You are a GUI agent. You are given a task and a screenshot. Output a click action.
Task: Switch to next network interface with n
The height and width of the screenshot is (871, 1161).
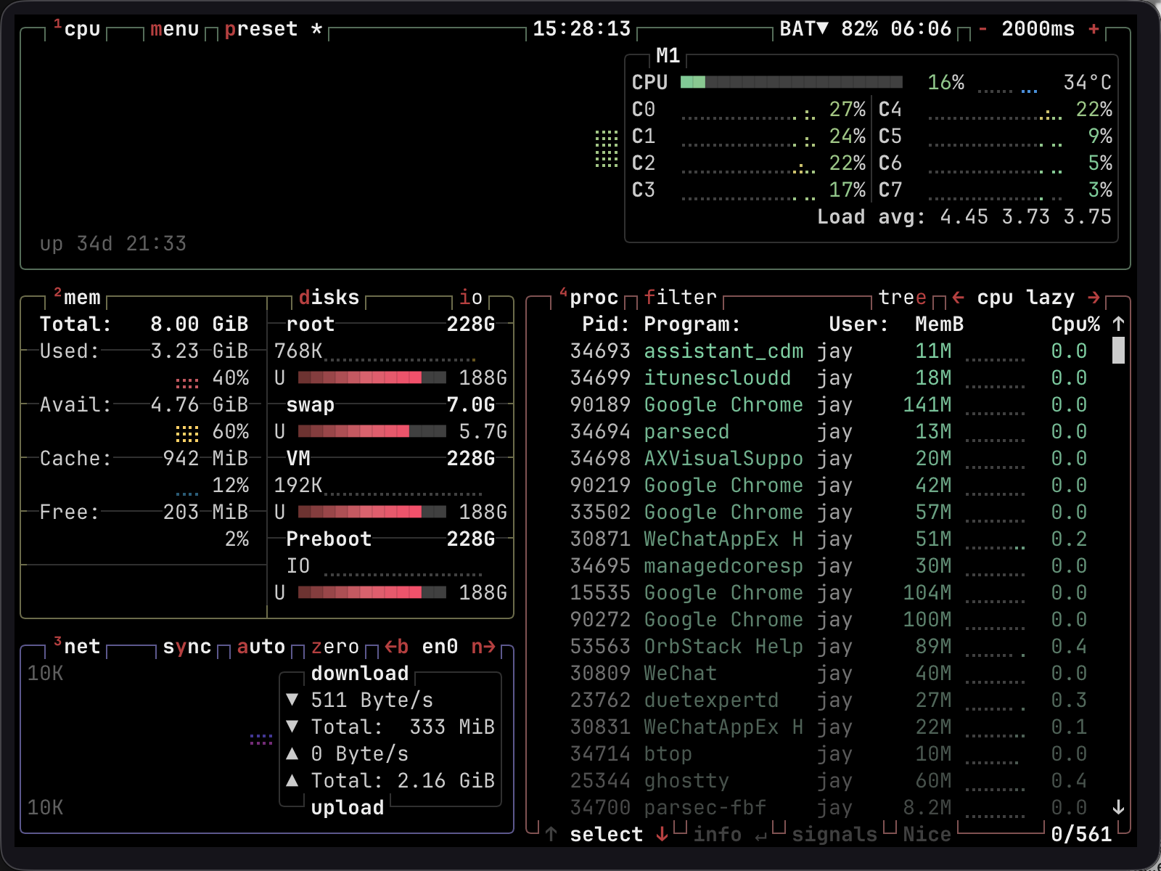click(x=483, y=647)
